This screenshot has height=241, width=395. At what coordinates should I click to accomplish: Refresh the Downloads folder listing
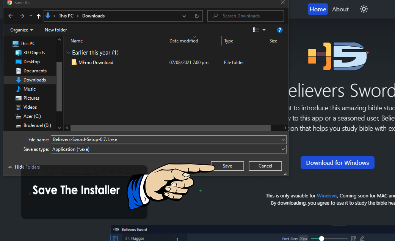[x=197, y=16]
